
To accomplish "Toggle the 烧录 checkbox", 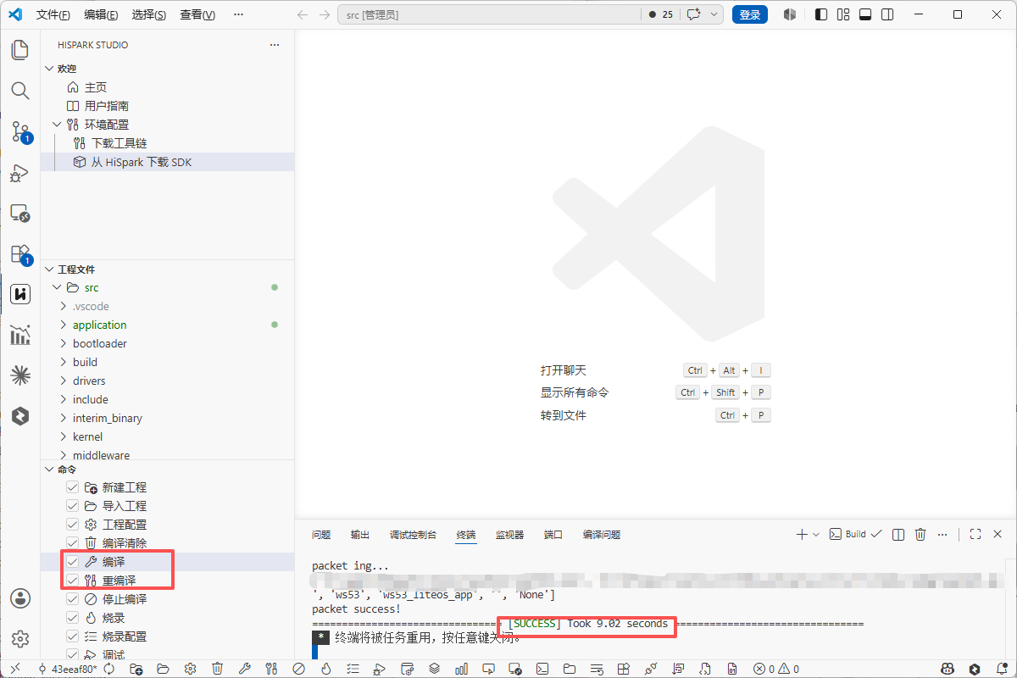I will pos(73,618).
